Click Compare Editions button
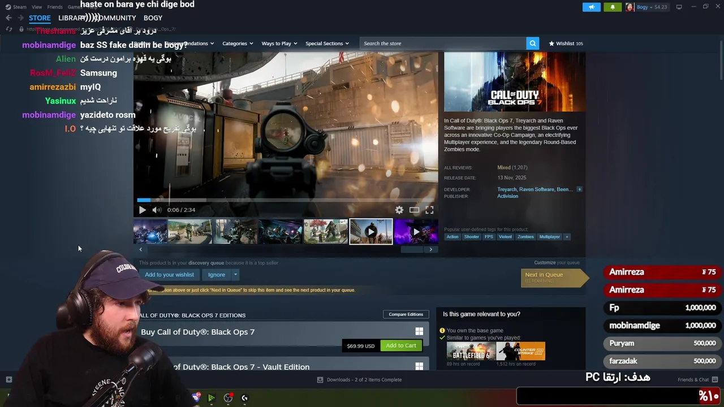The height and width of the screenshot is (407, 724). pos(406,314)
